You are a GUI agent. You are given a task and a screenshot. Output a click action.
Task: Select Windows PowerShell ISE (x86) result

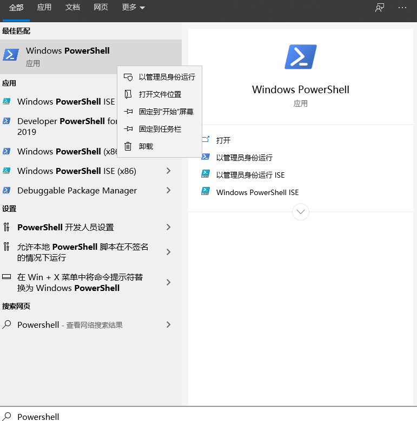coord(90,171)
